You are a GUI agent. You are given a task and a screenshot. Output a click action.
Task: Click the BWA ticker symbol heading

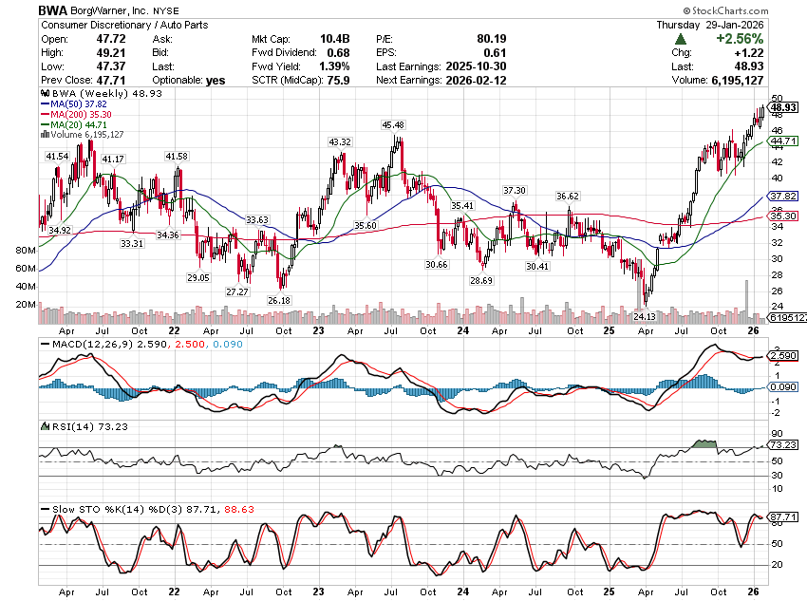[52, 9]
